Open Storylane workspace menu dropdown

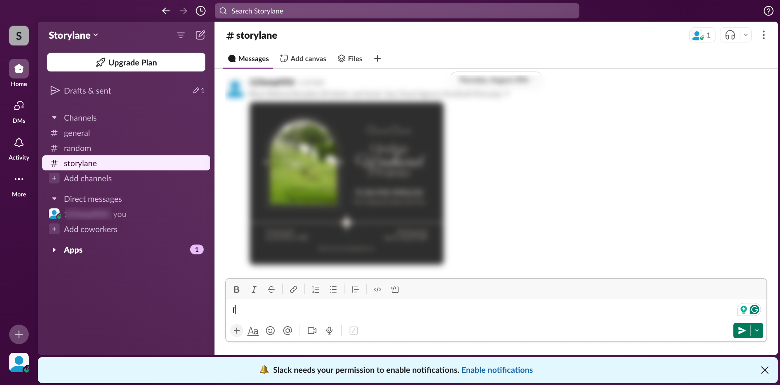tap(73, 35)
